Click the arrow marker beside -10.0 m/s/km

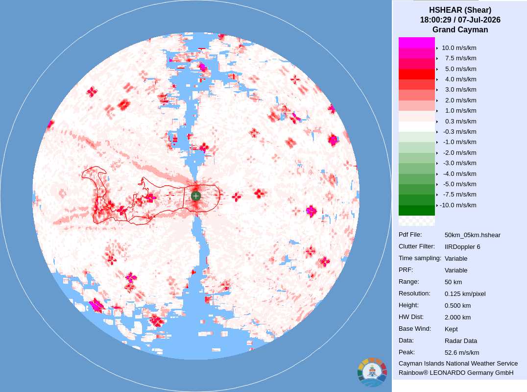pyautogui.click(x=437, y=205)
